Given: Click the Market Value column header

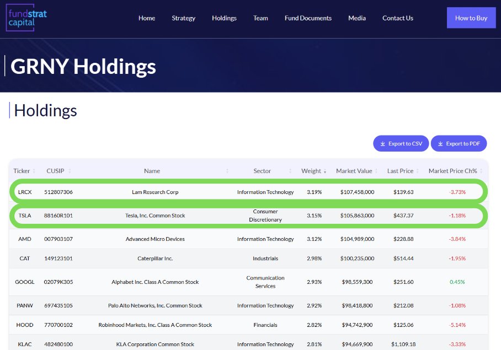Looking at the screenshot, I should (354, 171).
